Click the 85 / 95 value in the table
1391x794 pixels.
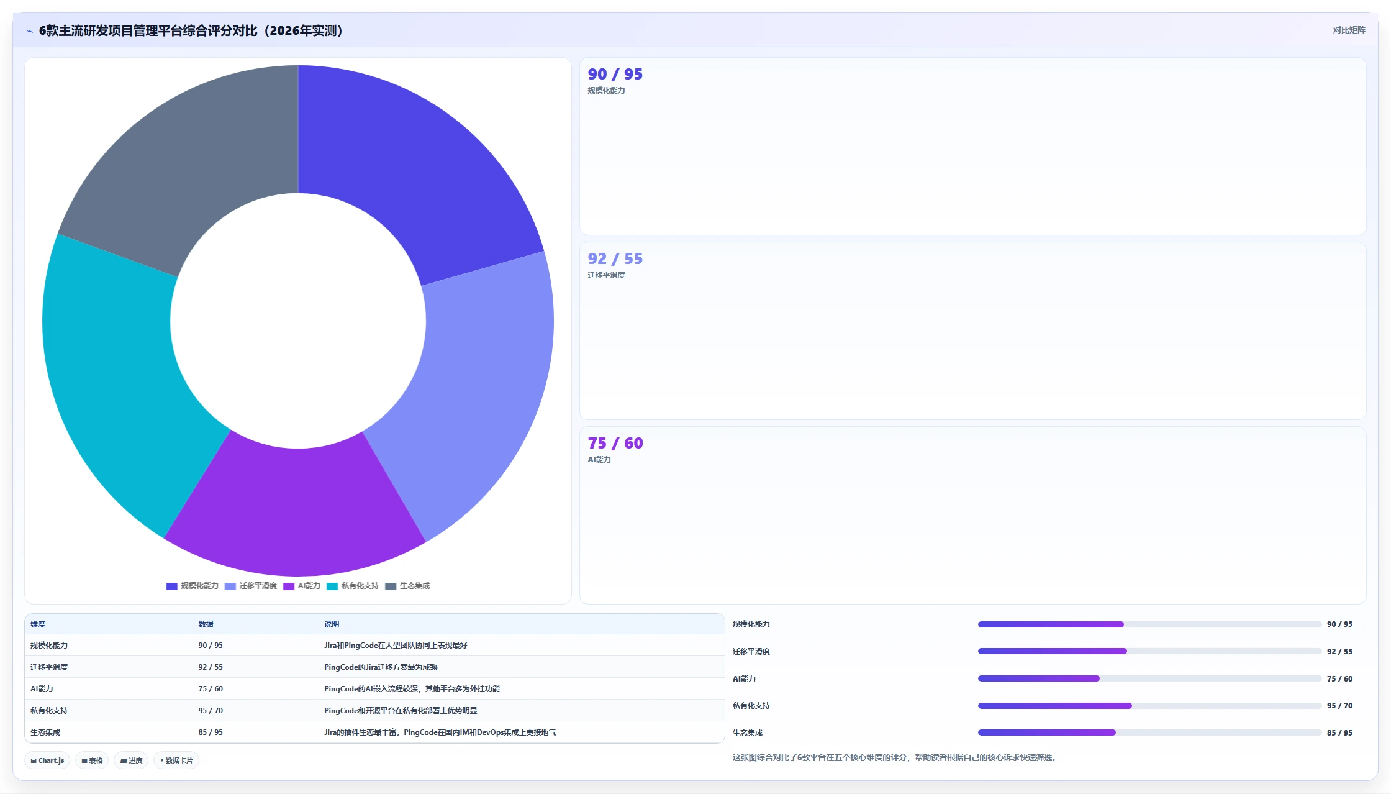(x=211, y=732)
